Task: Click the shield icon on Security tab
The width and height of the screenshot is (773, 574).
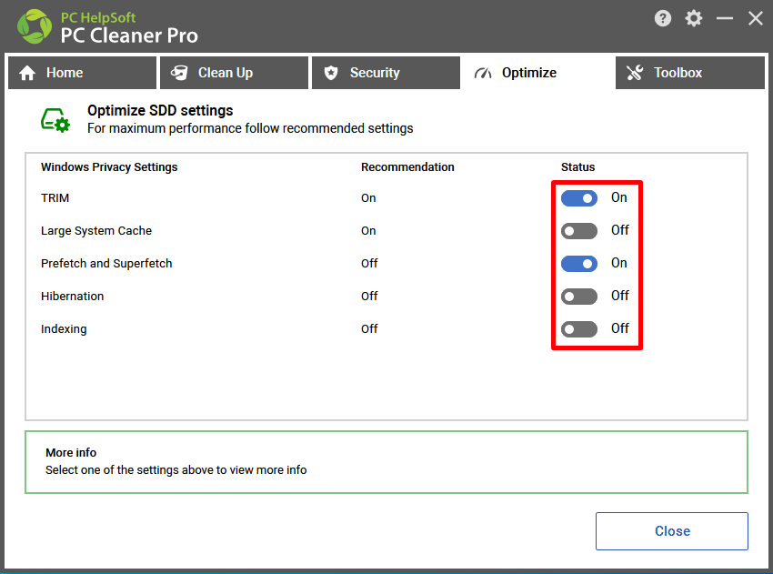Action: point(331,73)
